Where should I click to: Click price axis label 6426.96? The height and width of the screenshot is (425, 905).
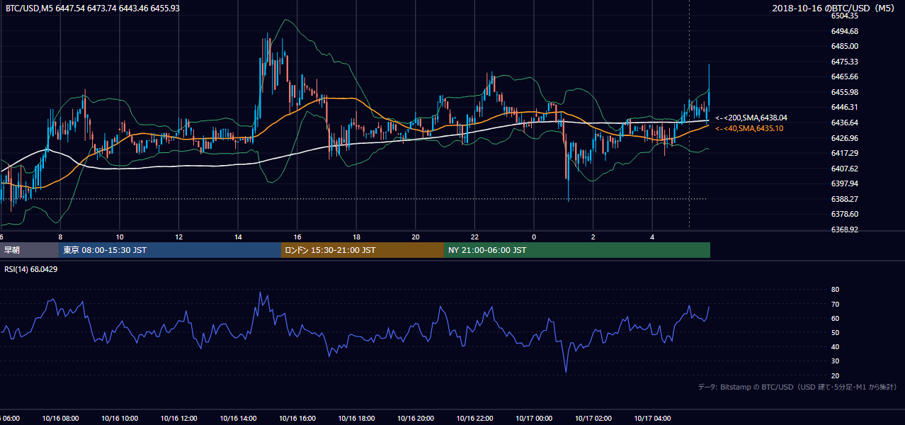[844, 138]
